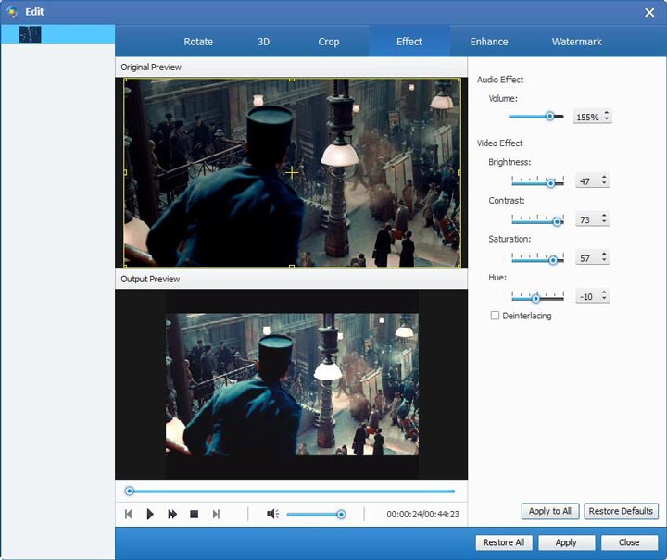The height and width of the screenshot is (560, 667).
Task: Decrease Saturation with the down arrow
Action: pyautogui.click(x=604, y=260)
